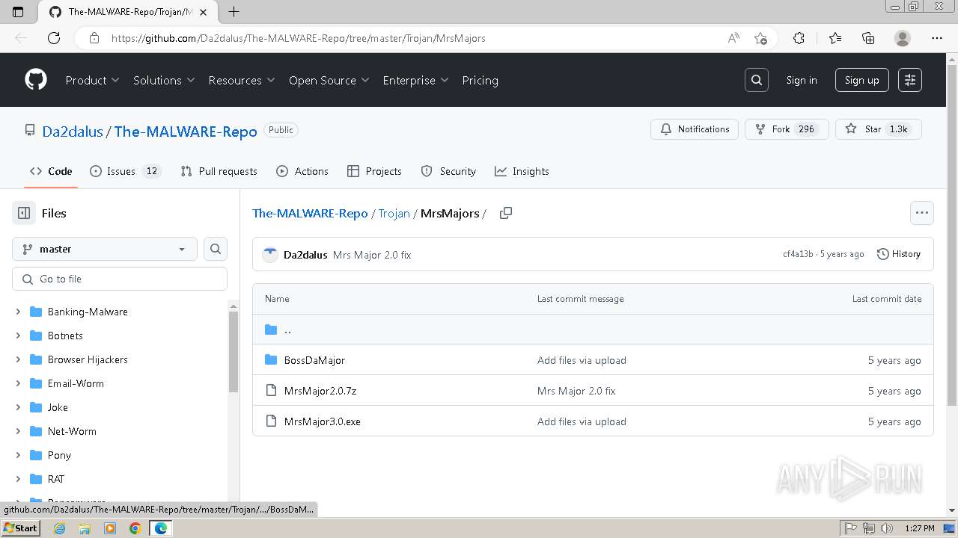View commit History
The image size is (958, 538).
[x=898, y=254]
